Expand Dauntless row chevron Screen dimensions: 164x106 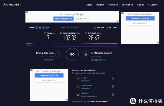[x=113, y=87]
